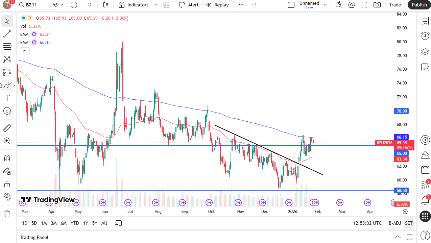Open the go to date calendar icon
Viewport: 431px width, 243px height.
click(x=118, y=223)
